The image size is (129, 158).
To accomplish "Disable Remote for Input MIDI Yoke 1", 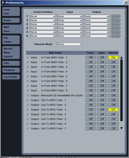I will click(113, 58).
